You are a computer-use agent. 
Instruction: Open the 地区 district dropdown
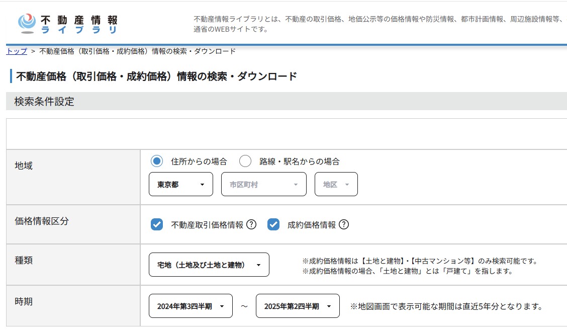336,185
